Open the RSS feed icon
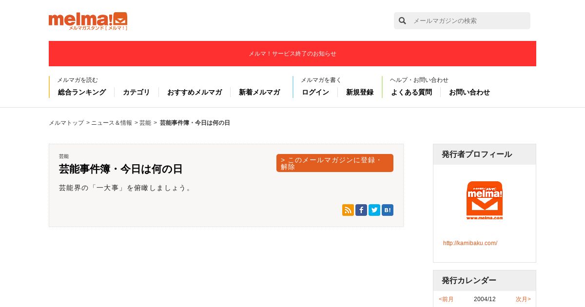Viewport: 585px width, 307px height. point(348,210)
